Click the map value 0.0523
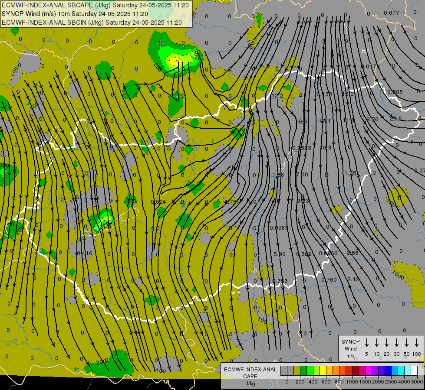 coord(302,148)
